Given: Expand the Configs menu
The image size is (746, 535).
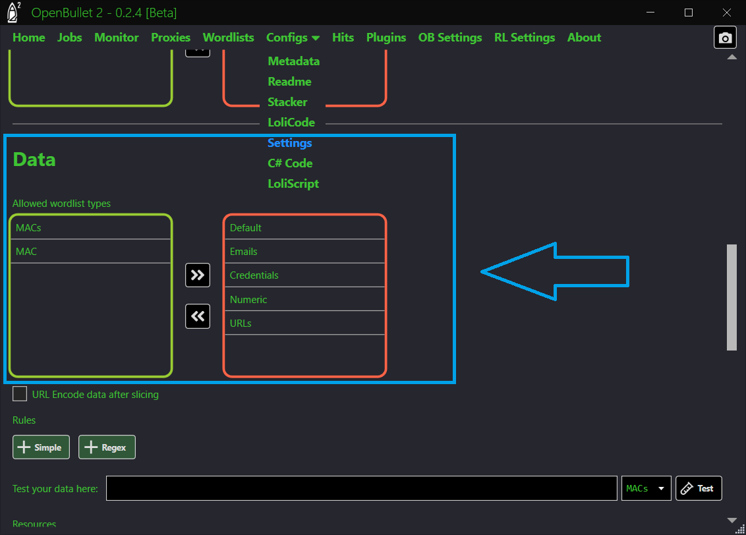Looking at the screenshot, I should pyautogui.click(x=293, y=38).
